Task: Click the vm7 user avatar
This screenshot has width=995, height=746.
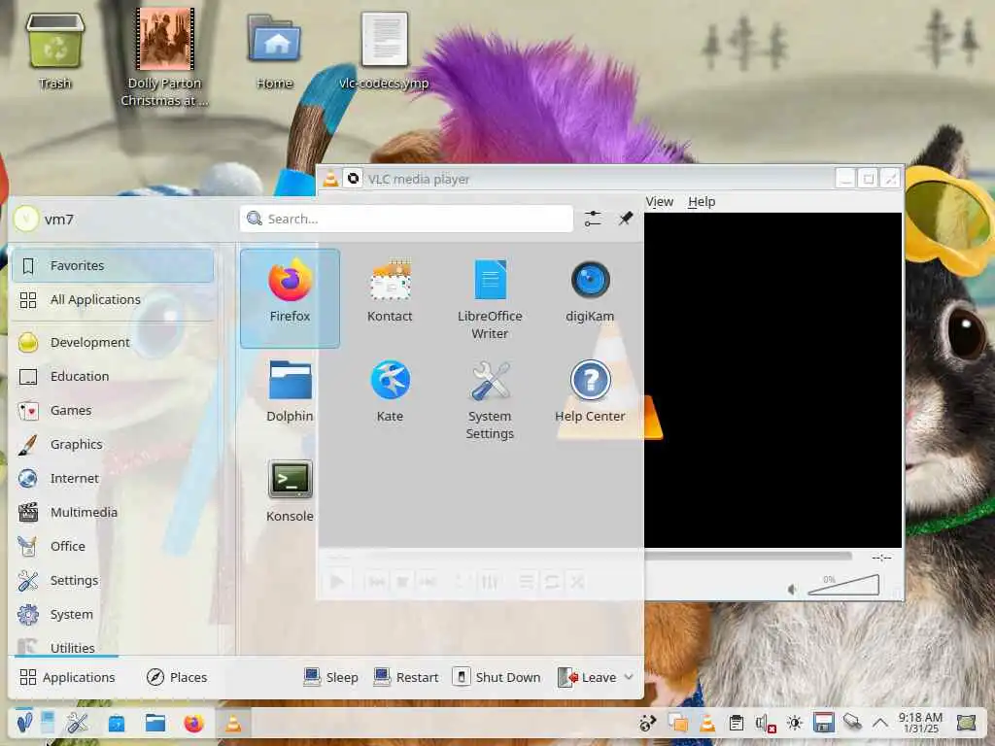Action: pyautogui.click(x=26, y=220)
